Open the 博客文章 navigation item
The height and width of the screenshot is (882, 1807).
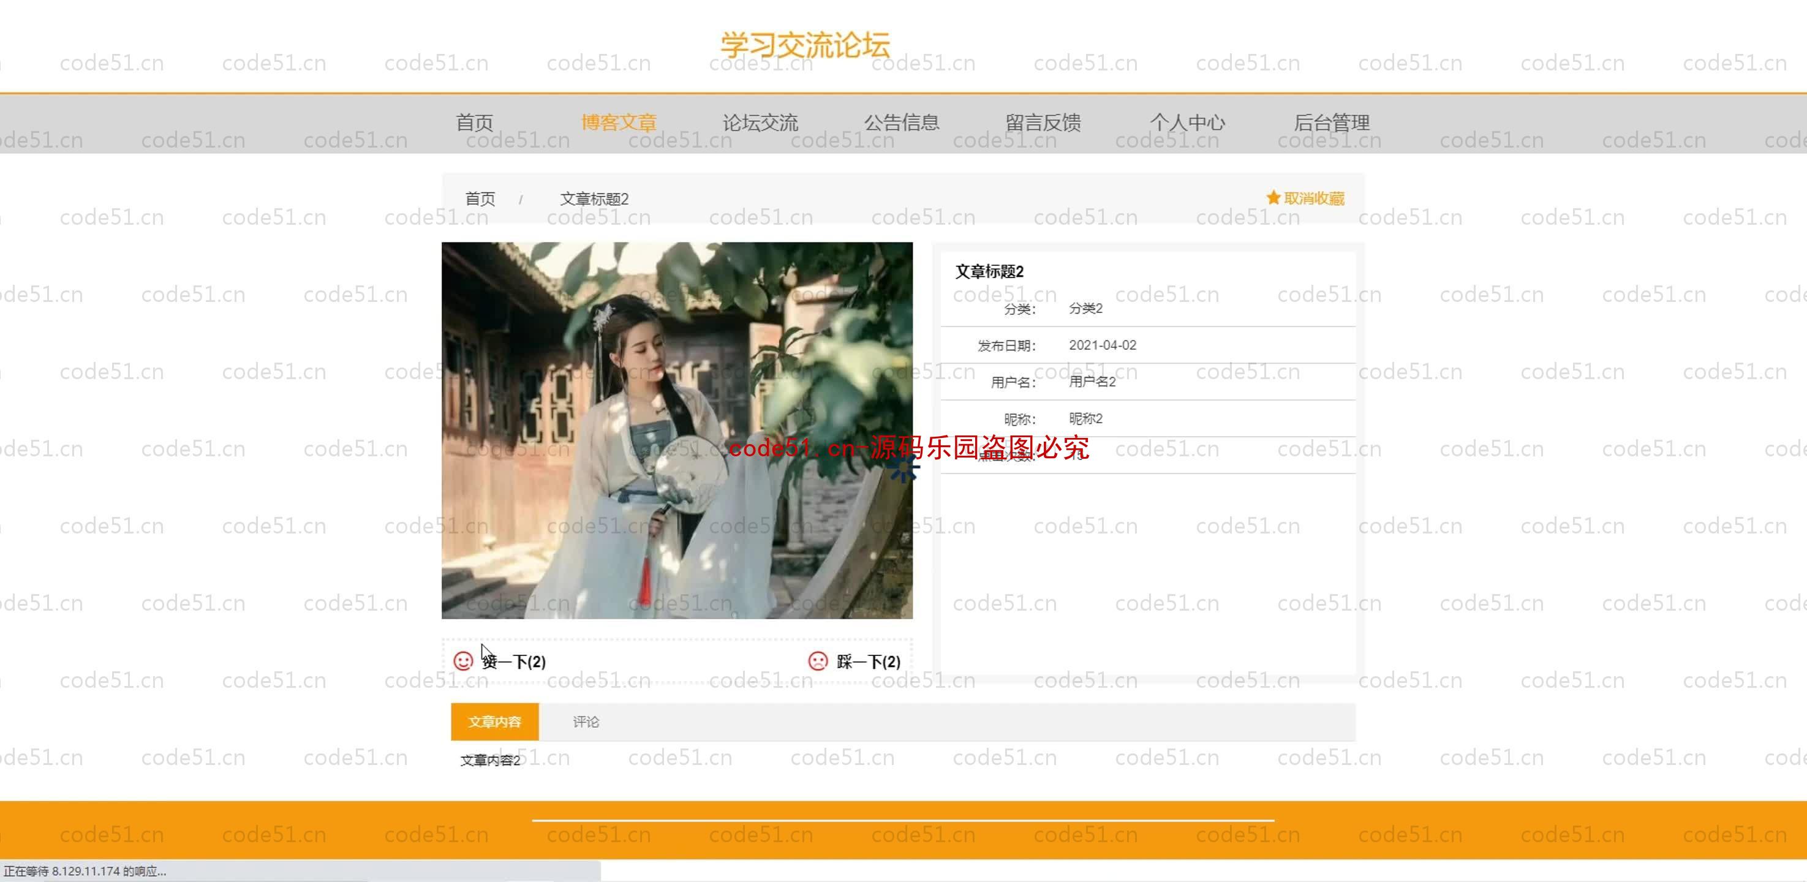[619, 123]
